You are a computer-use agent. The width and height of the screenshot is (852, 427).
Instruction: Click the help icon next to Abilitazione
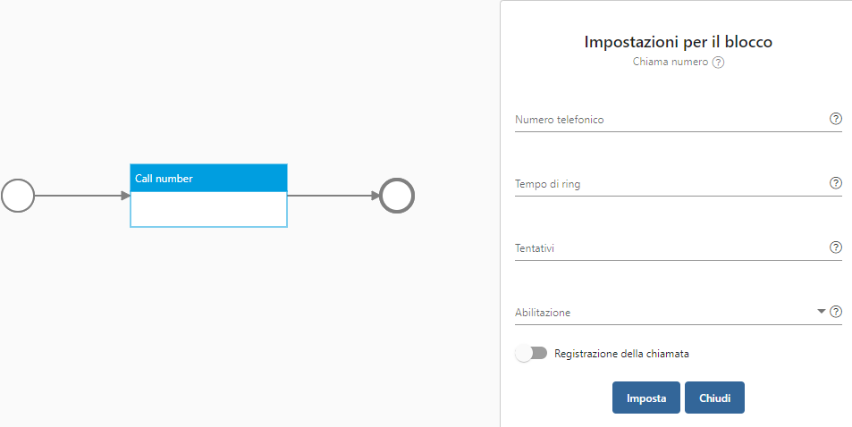836,312
